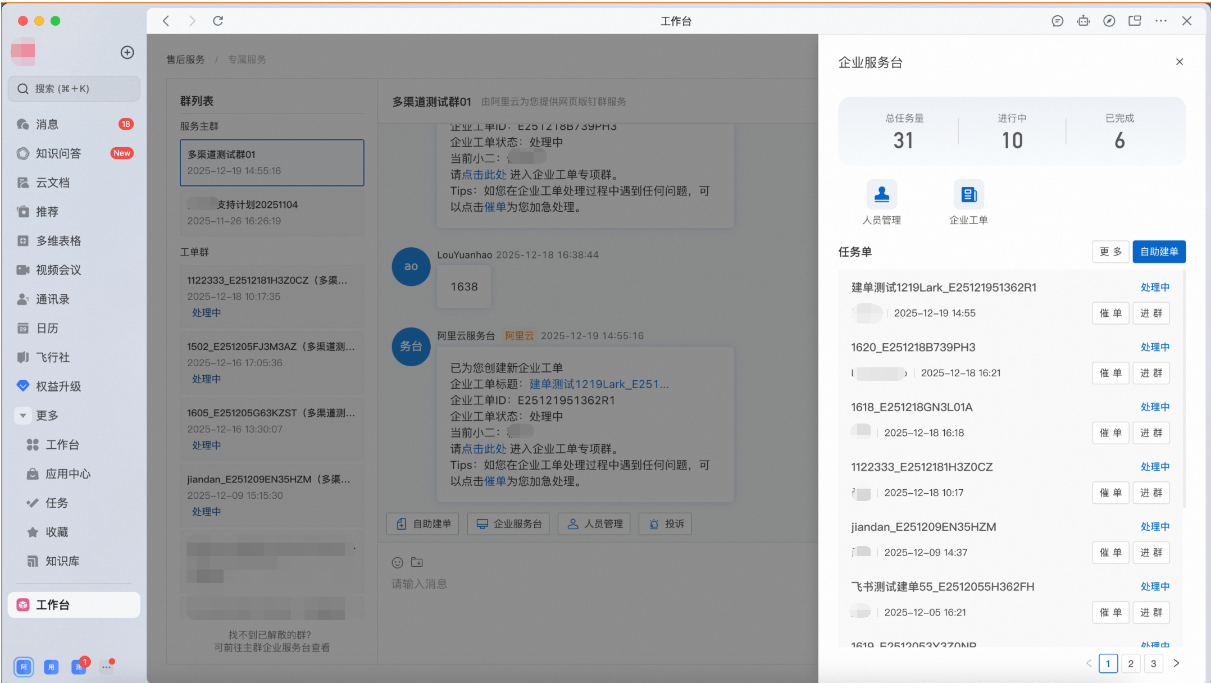The width and height of the screenshot is (1211, 683).
Task: Select 消息 in left sidebar
Action: coord(47,124)
